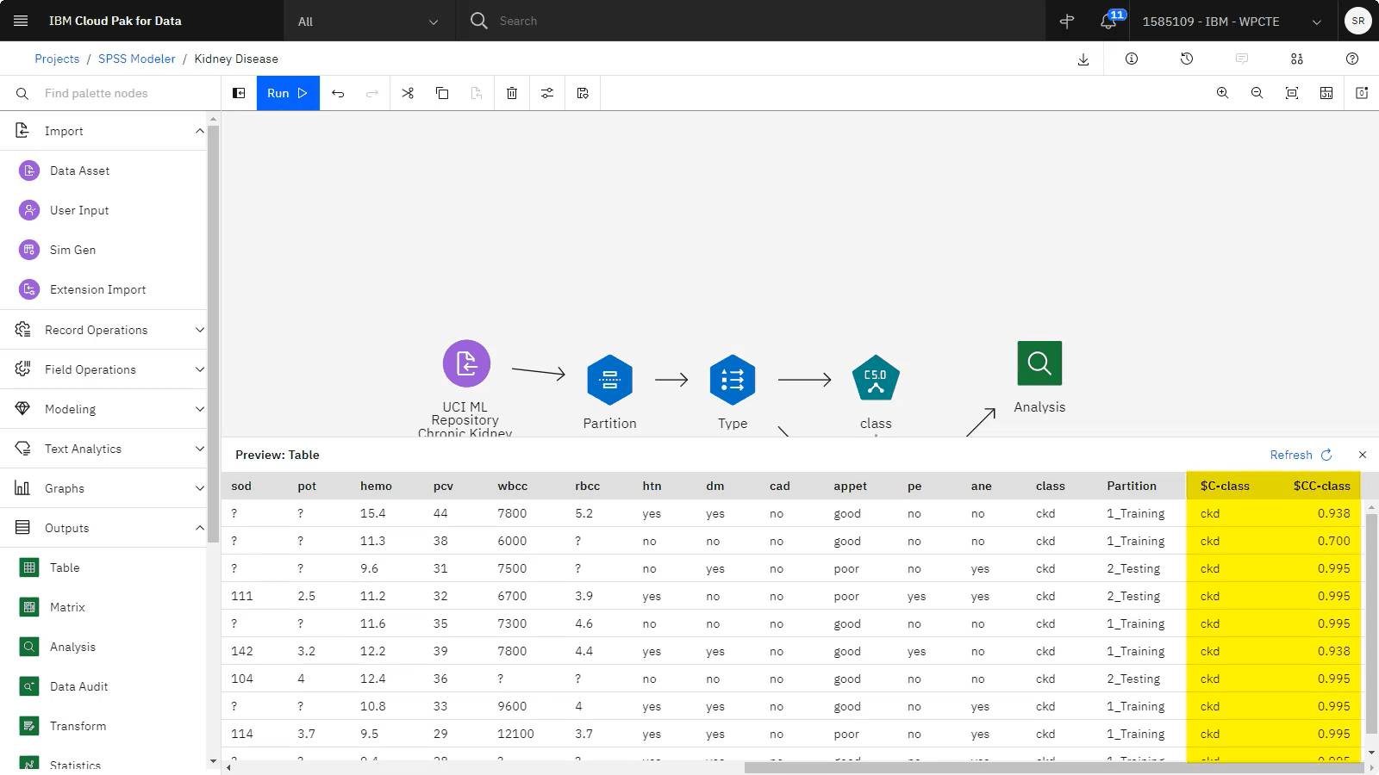The image size is (1379, 775).
Task: Click the delete trash icon
Action: tap(512, 93)
